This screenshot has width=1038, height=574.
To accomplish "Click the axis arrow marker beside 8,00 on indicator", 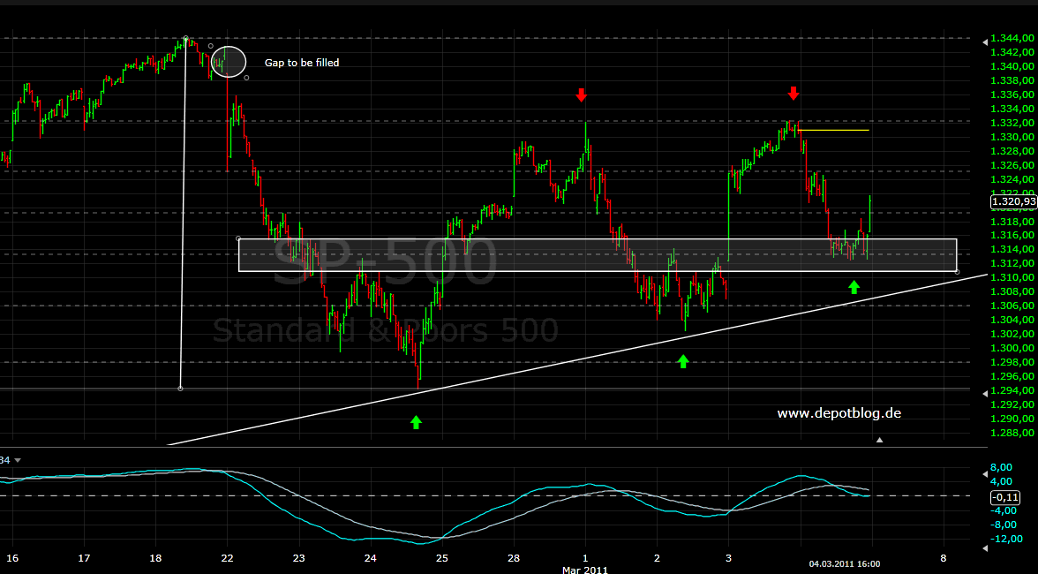I will point(984,467).
